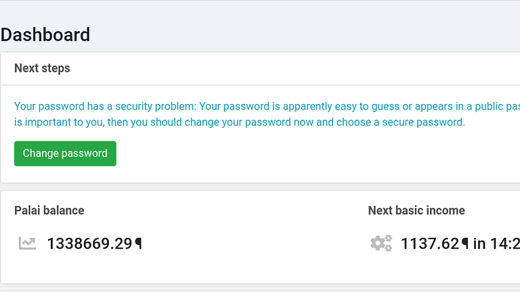Click the Dashboard page heading

pyautogui.click(x=45, y=34)
